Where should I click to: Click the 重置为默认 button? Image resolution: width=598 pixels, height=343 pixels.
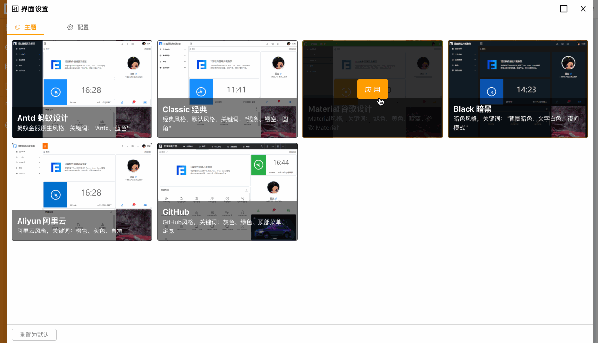click(x=34, y=335)
